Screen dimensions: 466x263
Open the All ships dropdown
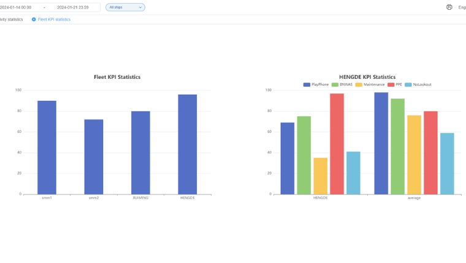pos(125,7)
